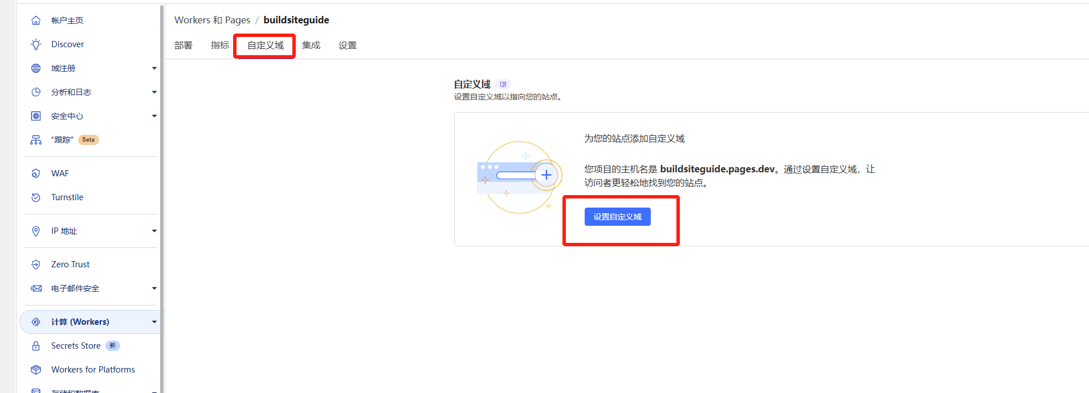The image size is (1089, 393).
Task: Expand the 安全中心 submenu arrow
Action: [154, 116]
